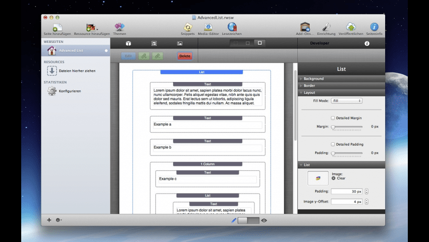
Task: Switch to edit mode pencil icon
Action: pyautogui.click(x=234, y=220)
